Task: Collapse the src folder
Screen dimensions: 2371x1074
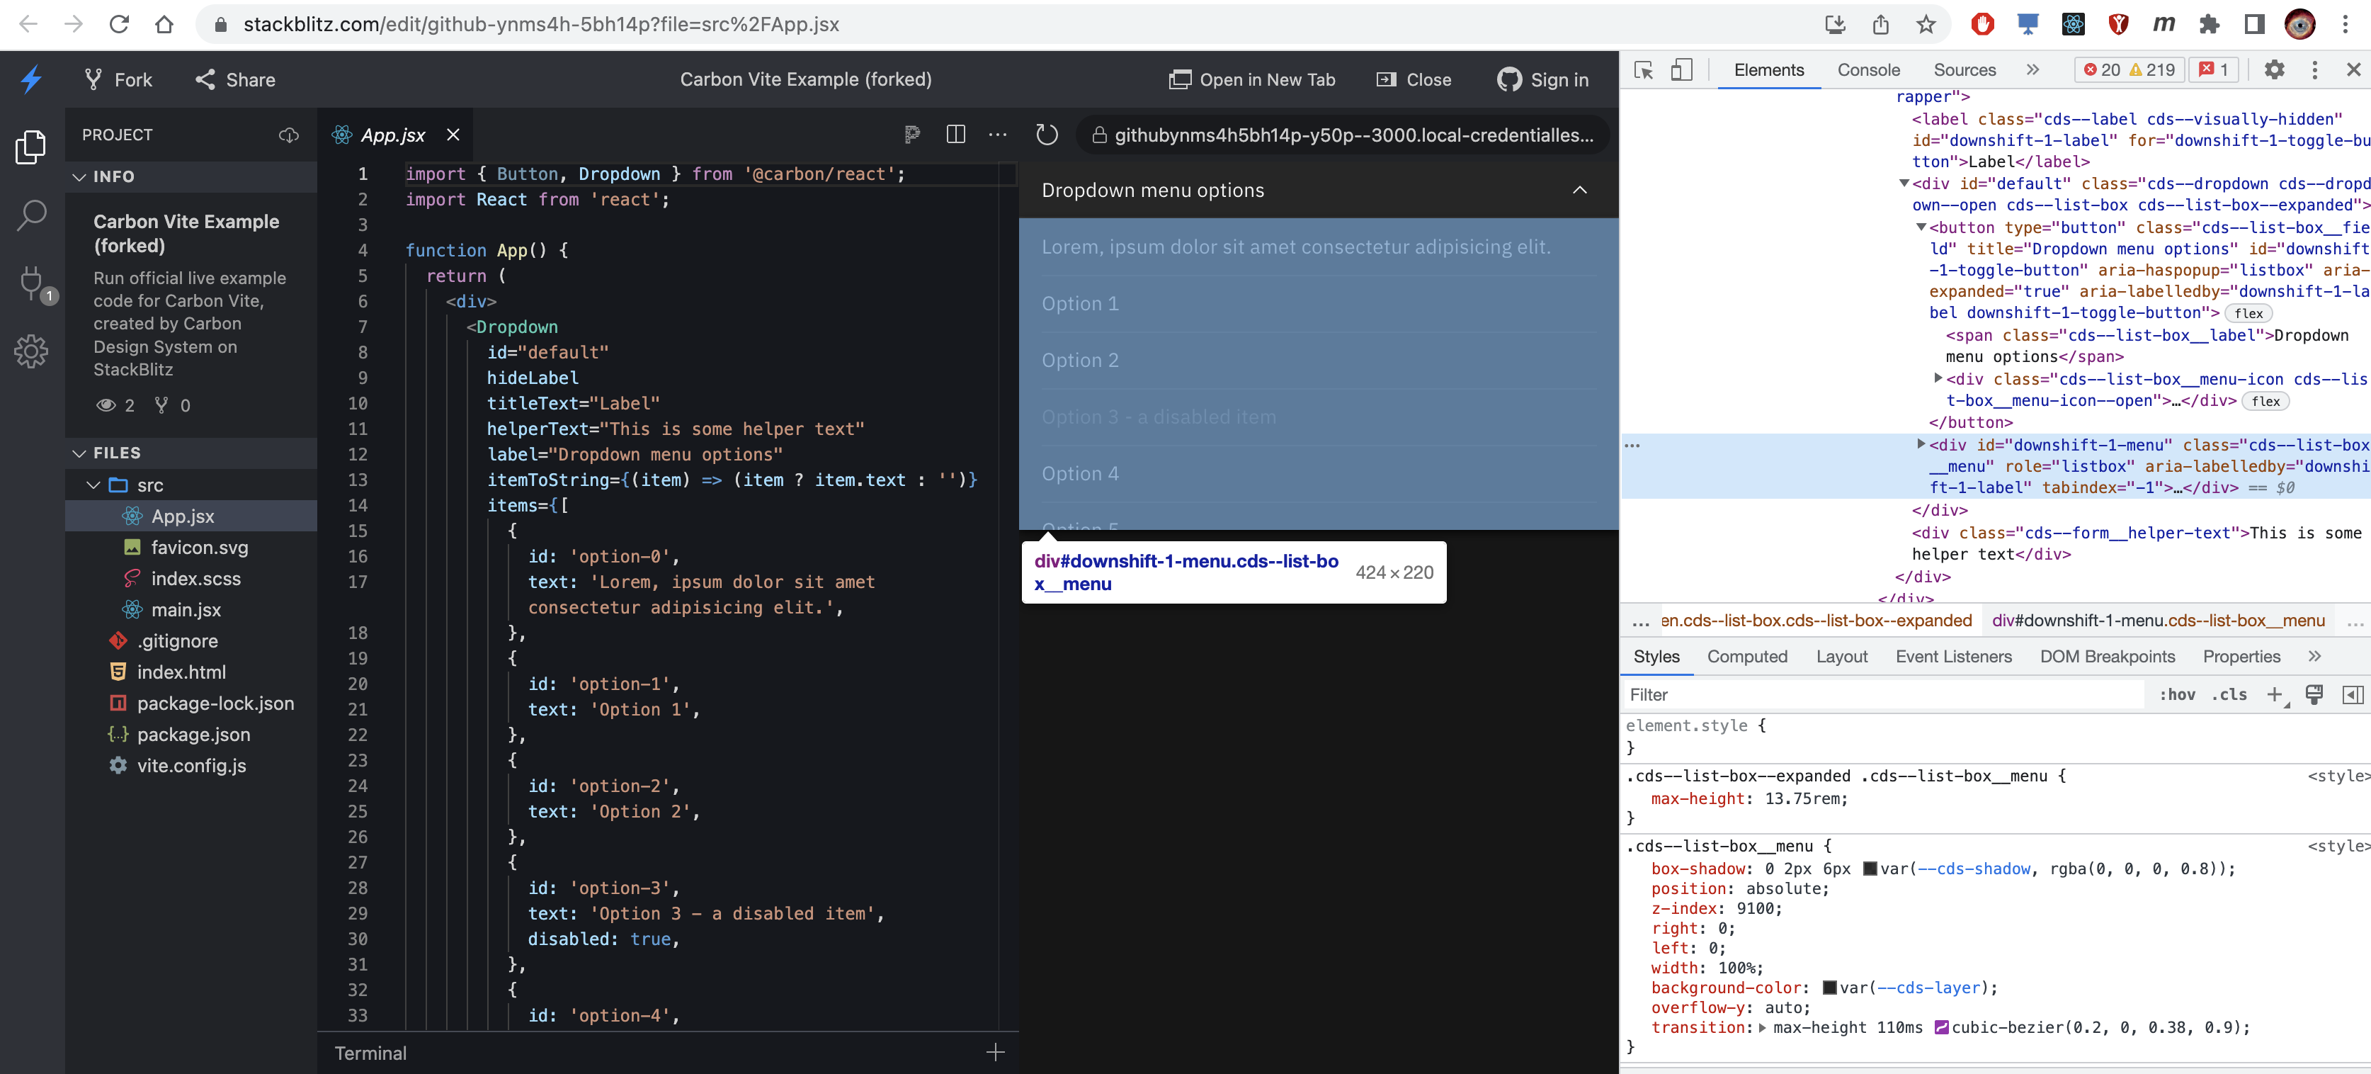Action: 94,485
